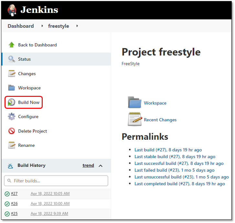Click the large Workspace folder icon

(134, 102)
